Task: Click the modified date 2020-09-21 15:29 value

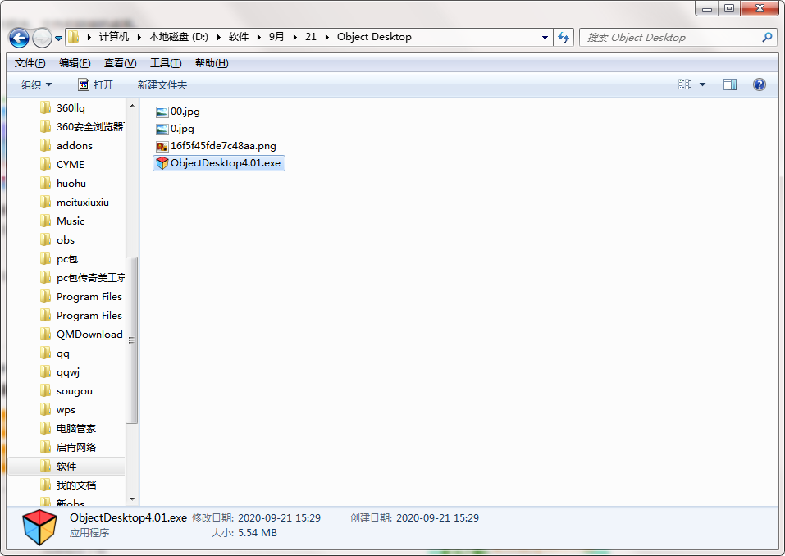Action: click(x=280, y=518)
